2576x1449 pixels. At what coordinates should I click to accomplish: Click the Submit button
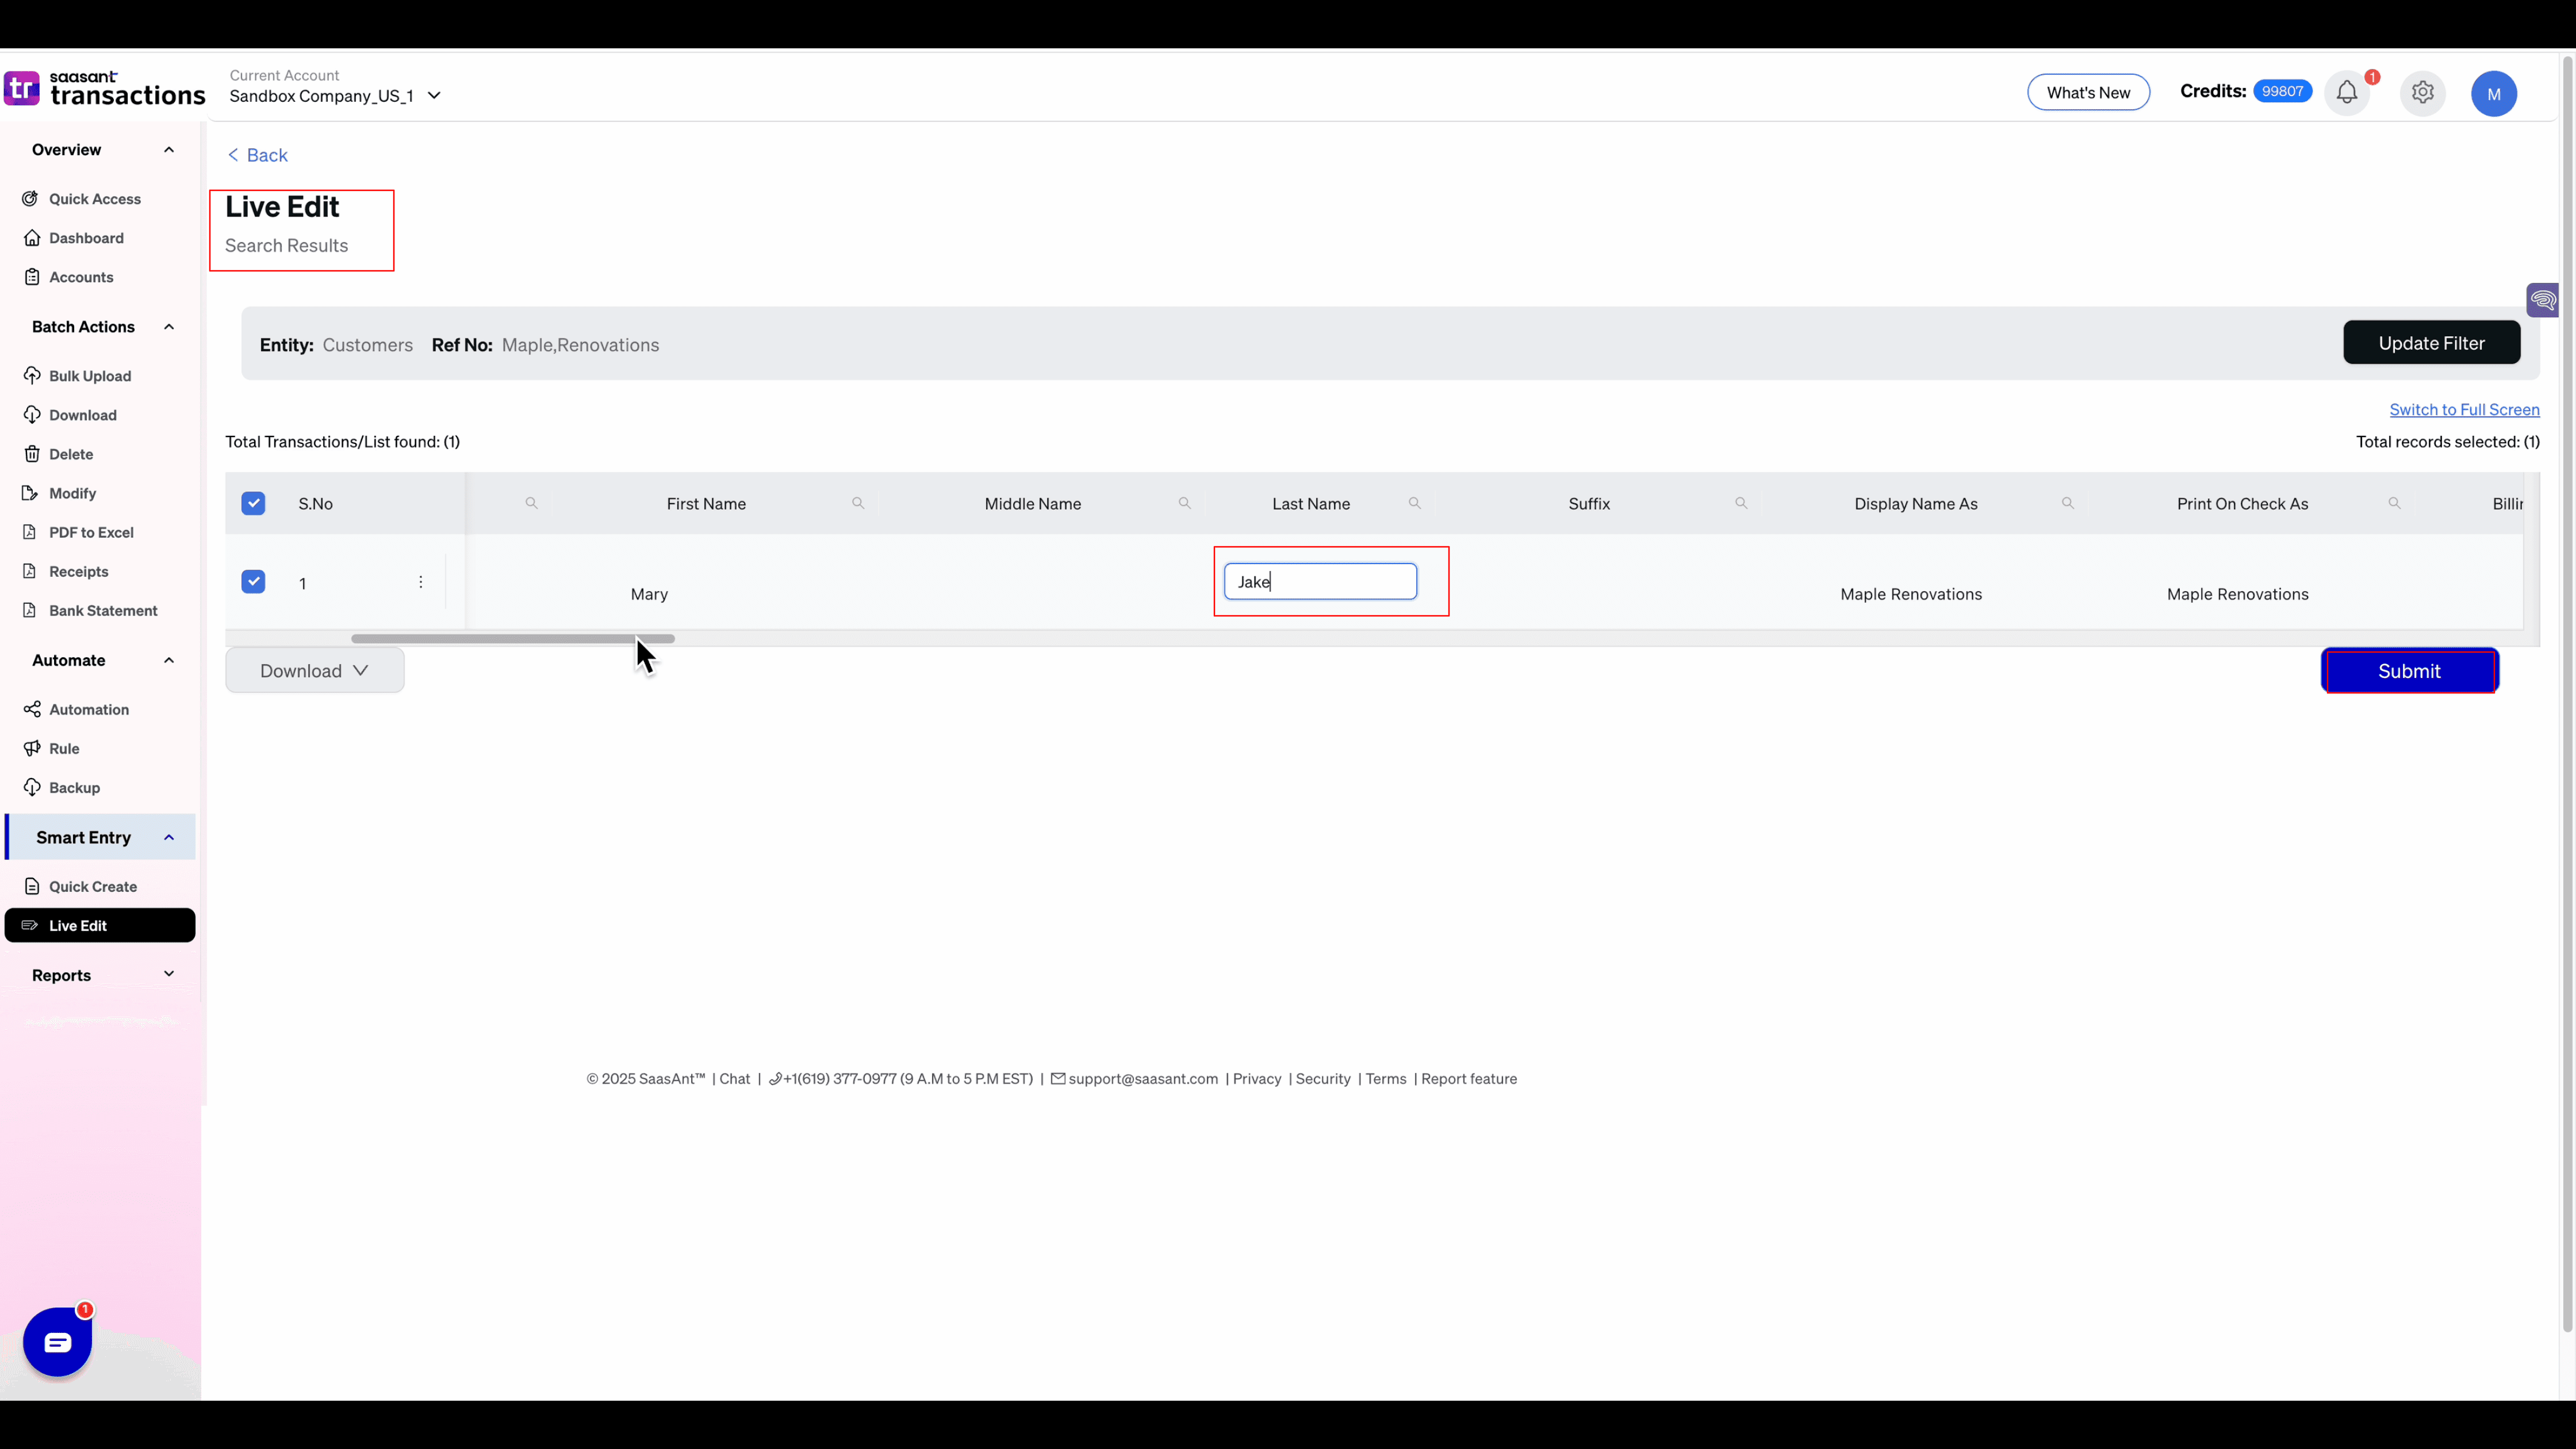click(x=2409, y=670)
